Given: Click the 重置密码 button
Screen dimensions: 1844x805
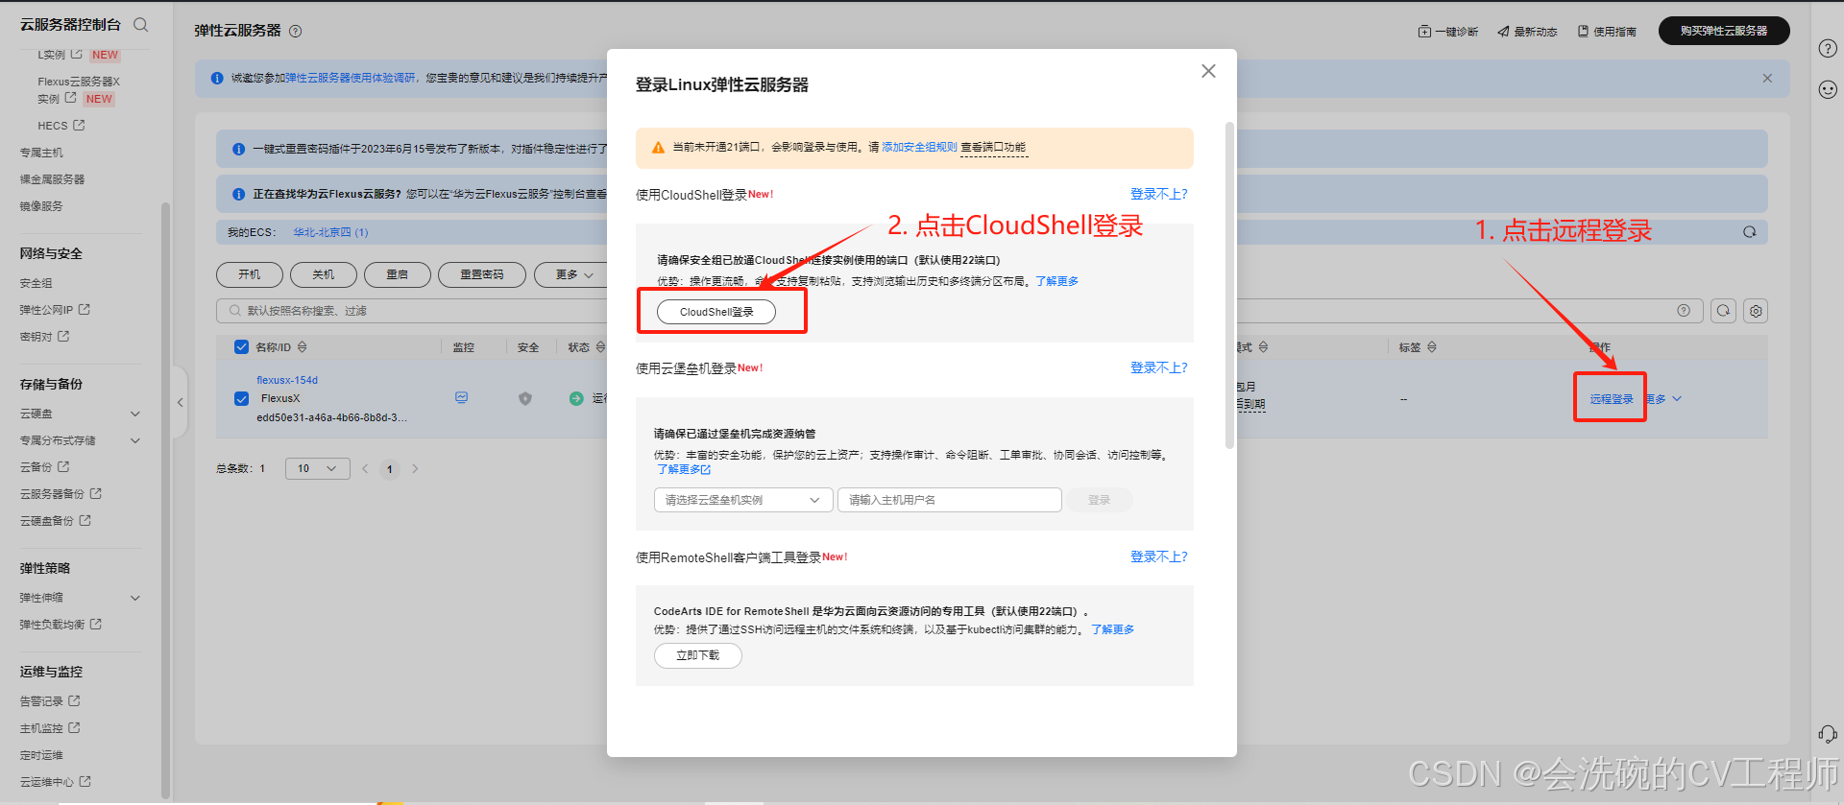Looking at the screenshot, I should 482,274.
